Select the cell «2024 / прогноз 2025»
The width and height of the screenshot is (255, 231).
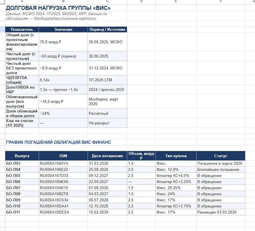pos(107,89)
